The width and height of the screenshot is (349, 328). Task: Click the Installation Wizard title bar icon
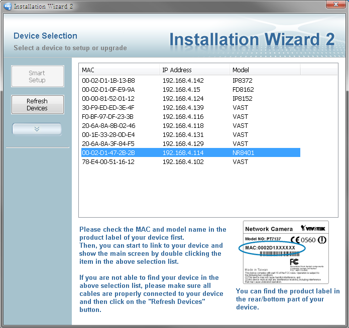pyautogui.click(x=8, y=6)
